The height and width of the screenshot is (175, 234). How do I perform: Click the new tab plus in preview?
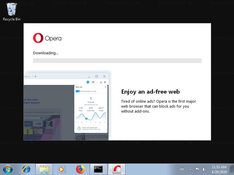click(x=35, y=76)
